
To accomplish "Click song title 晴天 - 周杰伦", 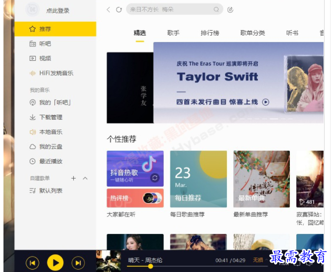I will pos(145,260).
